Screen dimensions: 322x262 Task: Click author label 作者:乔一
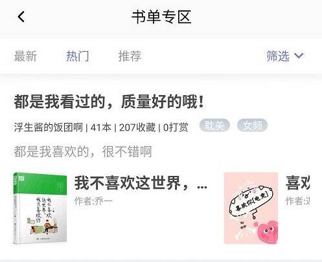(93, 201)
